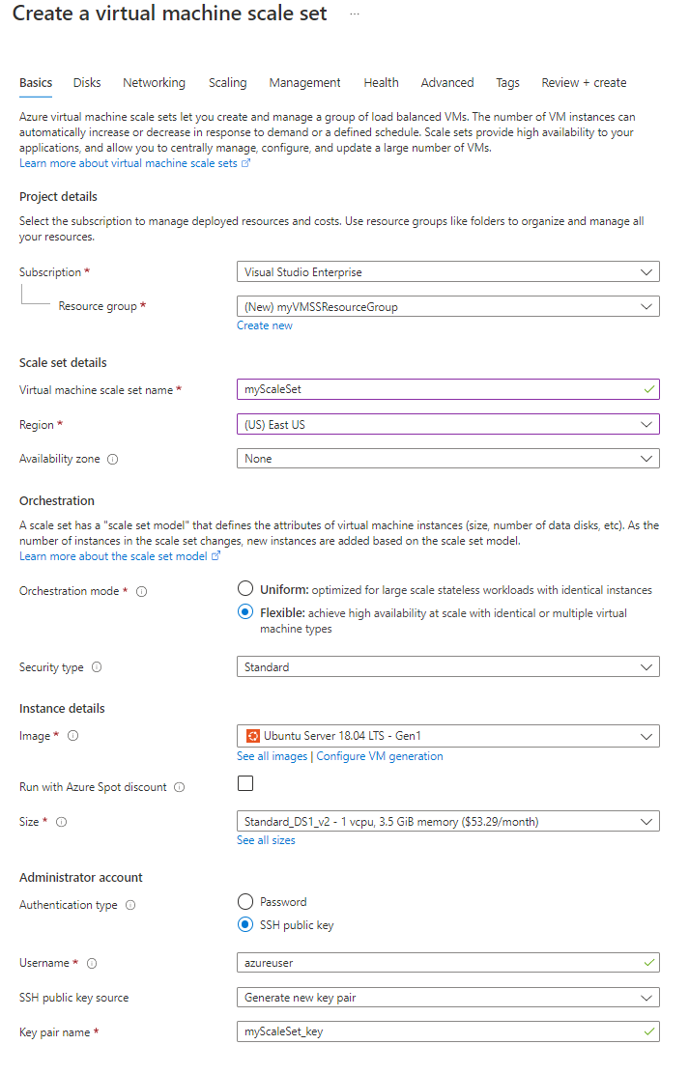Click the Create new resource group link
This screenshot has width=689, height=1073.
tap(265, 325)
